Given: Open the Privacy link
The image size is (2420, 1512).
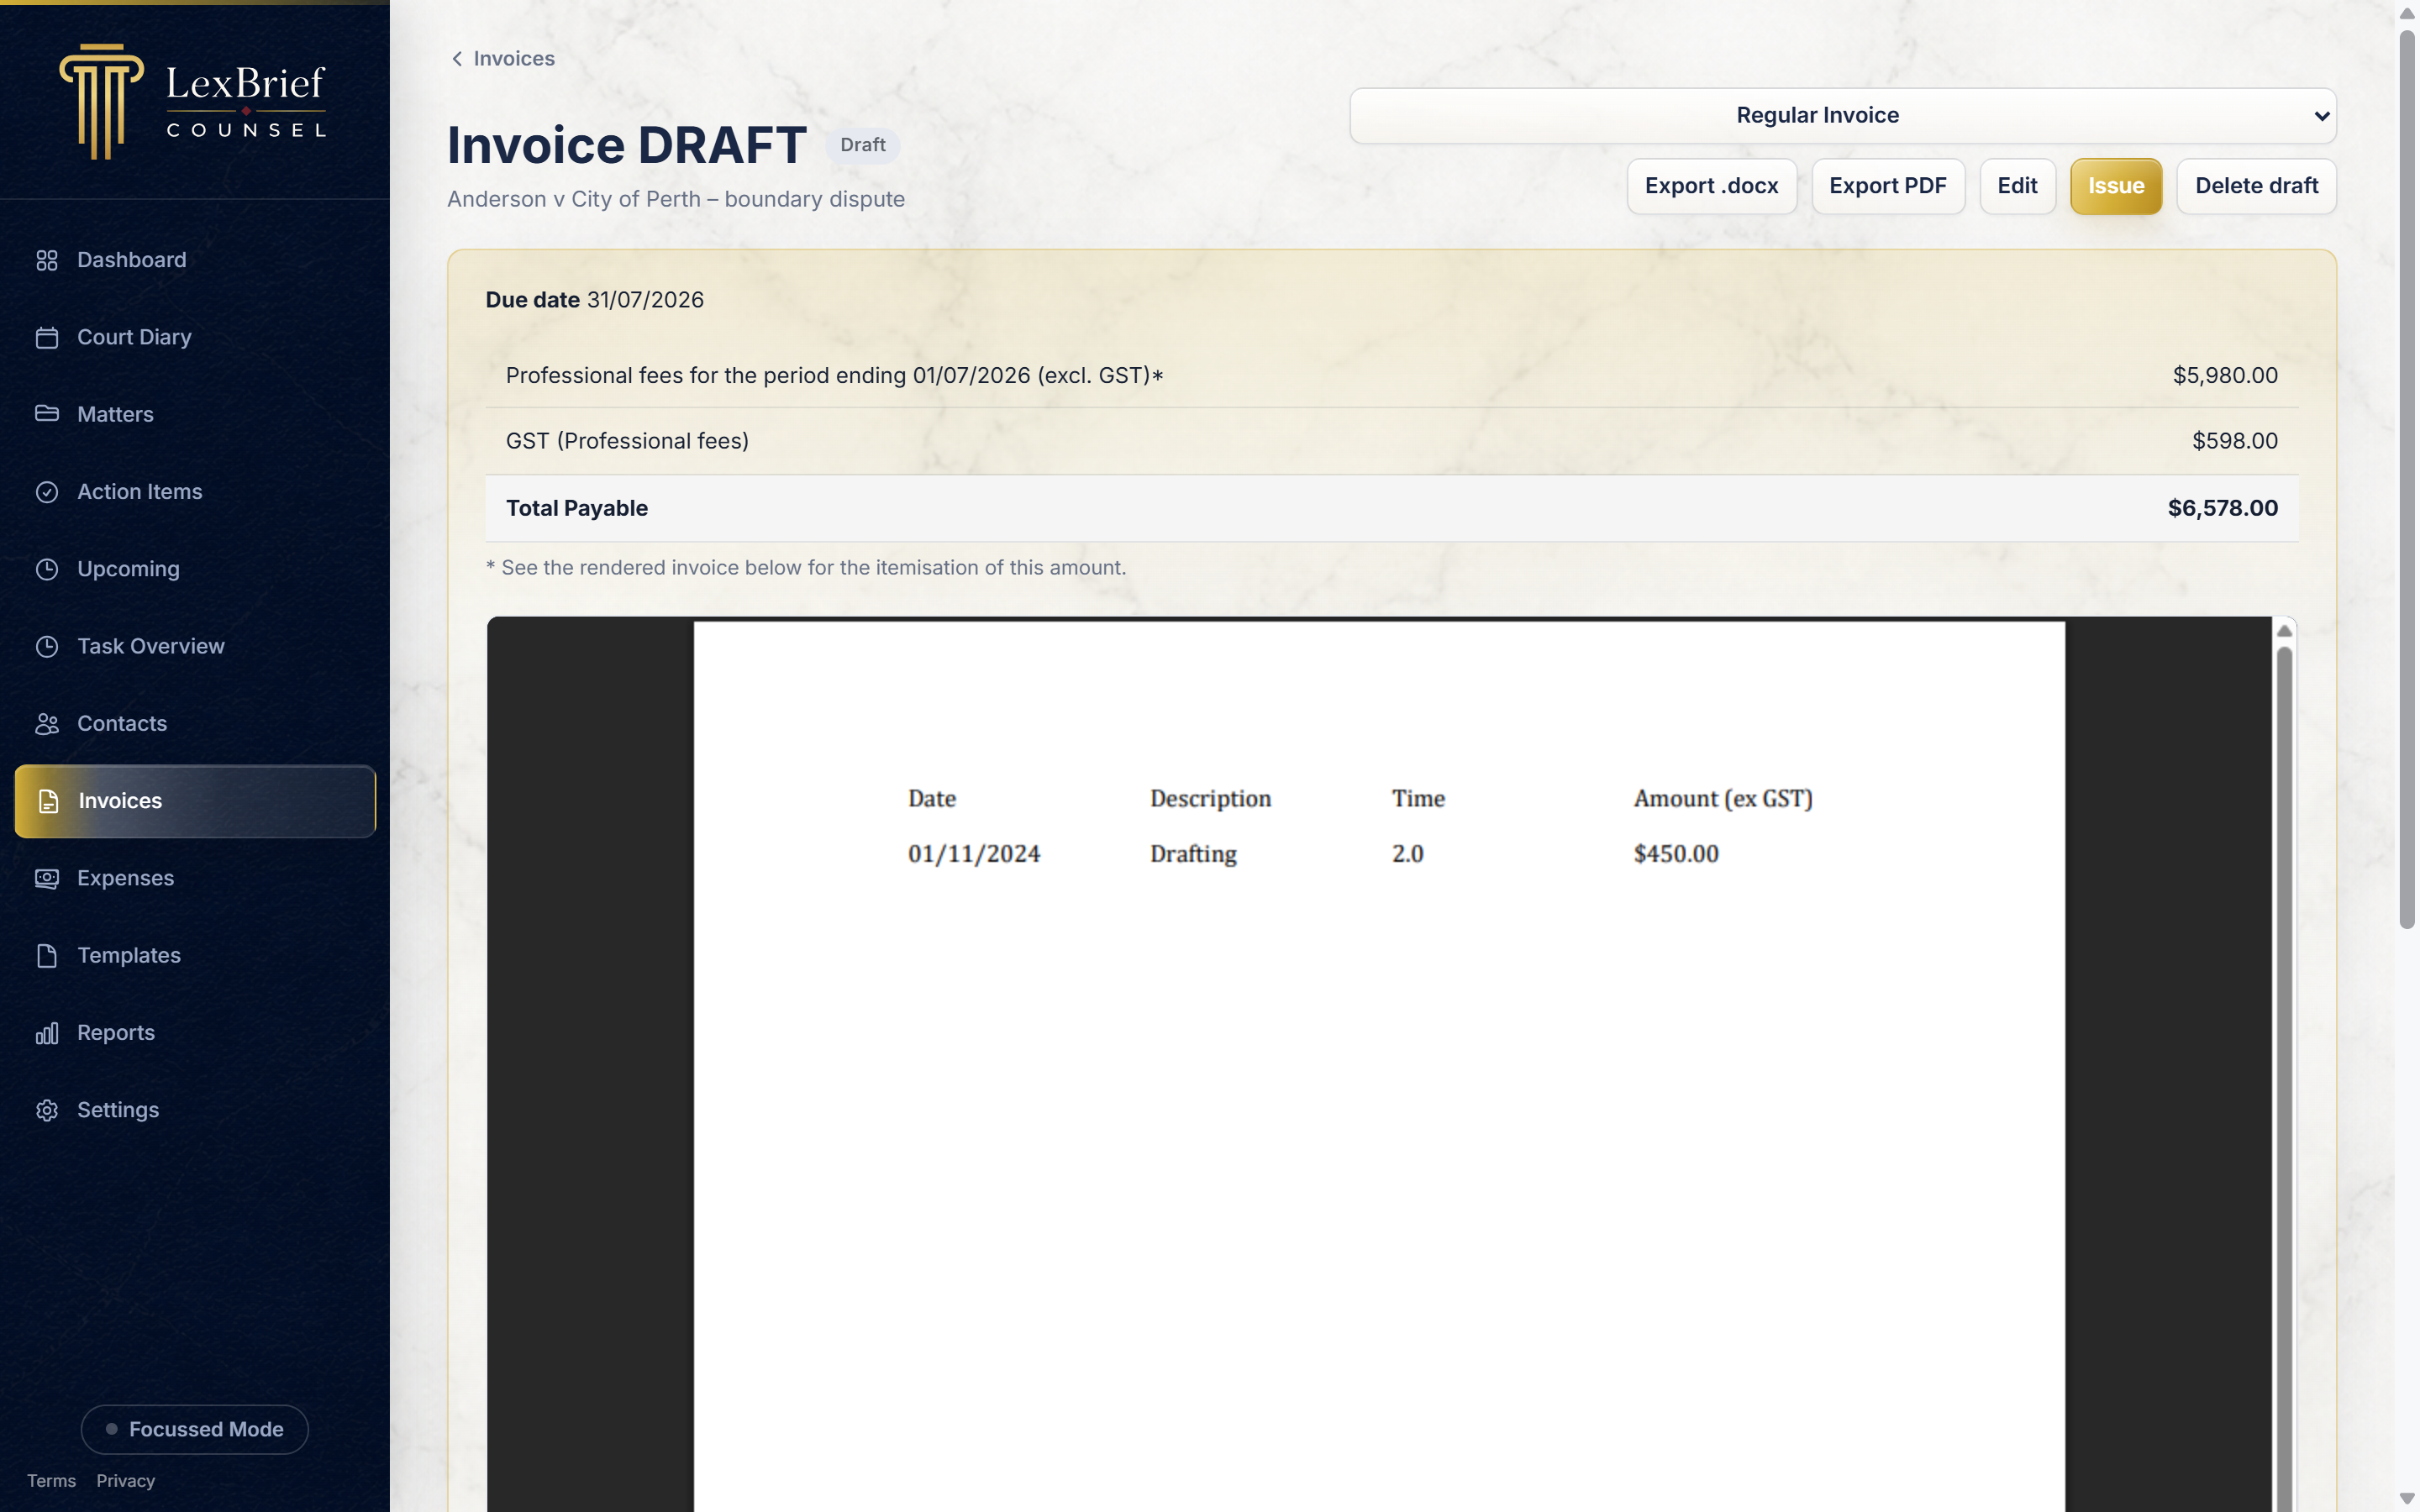Looking at the screenshot, I should click(x=125, y=1481).
